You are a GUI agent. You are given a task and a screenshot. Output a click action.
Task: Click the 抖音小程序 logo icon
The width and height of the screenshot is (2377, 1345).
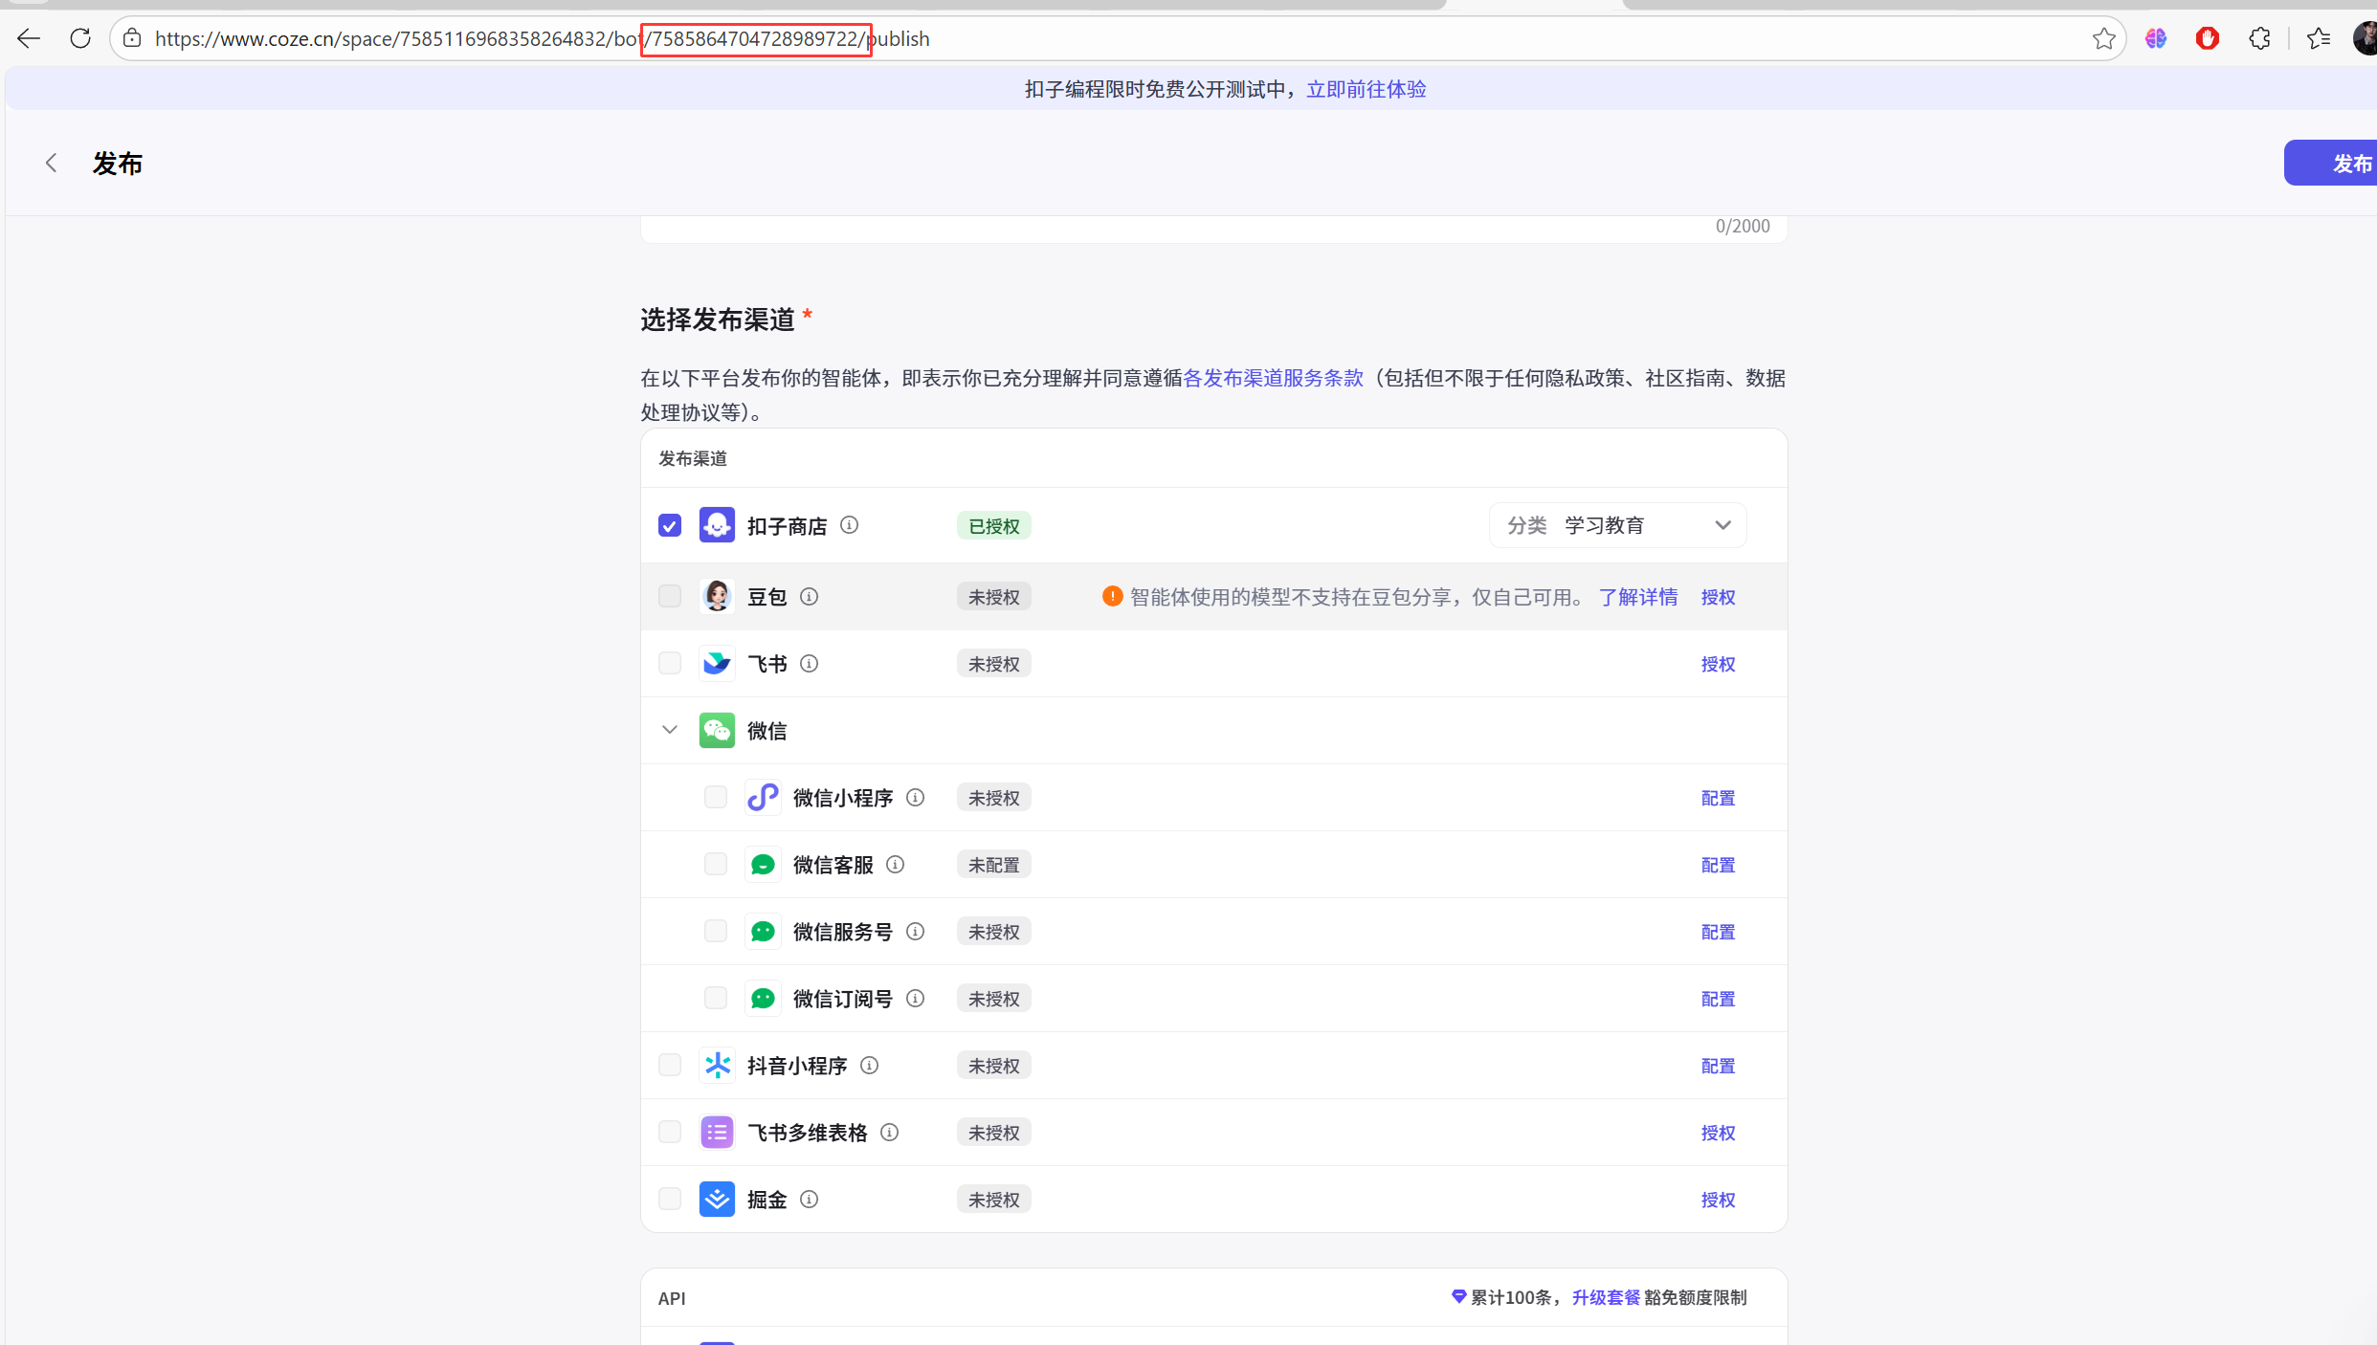717,1065
